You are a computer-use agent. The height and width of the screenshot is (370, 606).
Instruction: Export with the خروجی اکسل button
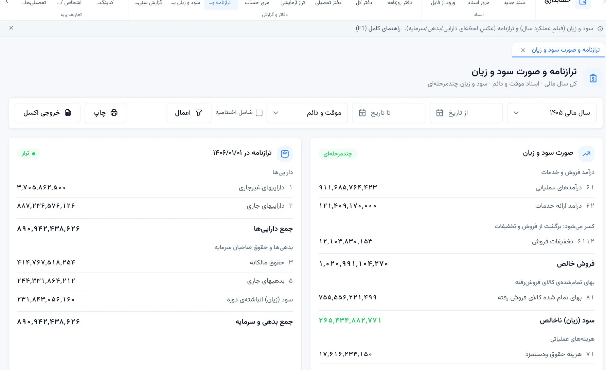[48, 113]
